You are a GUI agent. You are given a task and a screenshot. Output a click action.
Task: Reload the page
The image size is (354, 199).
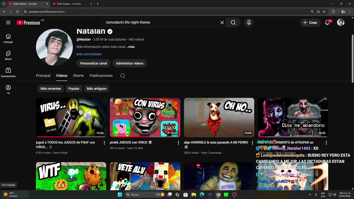[17, 12]
